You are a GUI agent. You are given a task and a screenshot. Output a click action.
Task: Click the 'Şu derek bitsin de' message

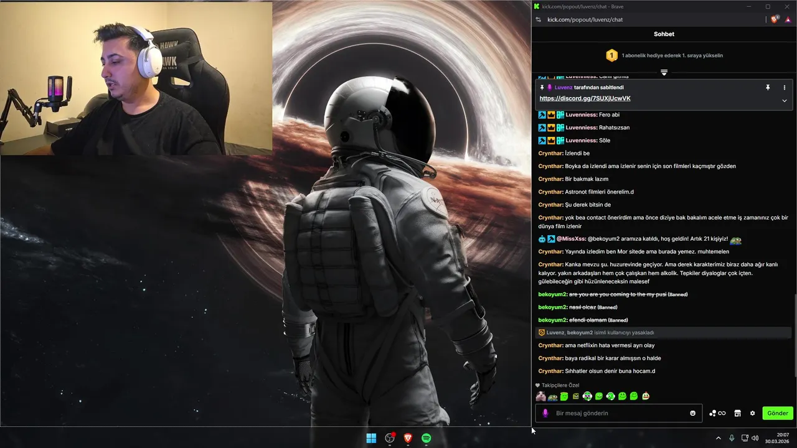[588, 205]
